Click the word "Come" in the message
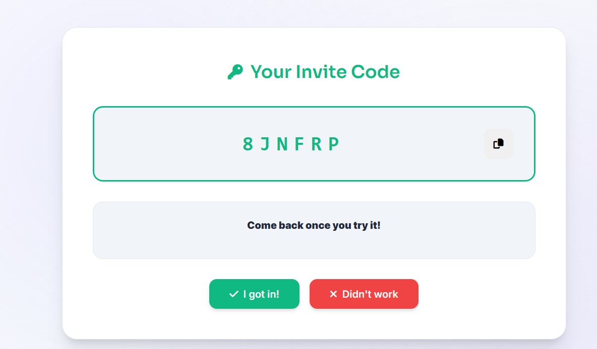This screenshot has width=597, height=349. 262,225
